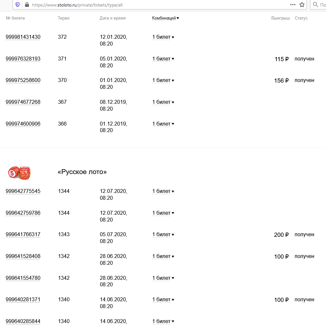Click the stoloto.ru address bar URL
Viewport: 326px width, 325px height.
point(77,5)
